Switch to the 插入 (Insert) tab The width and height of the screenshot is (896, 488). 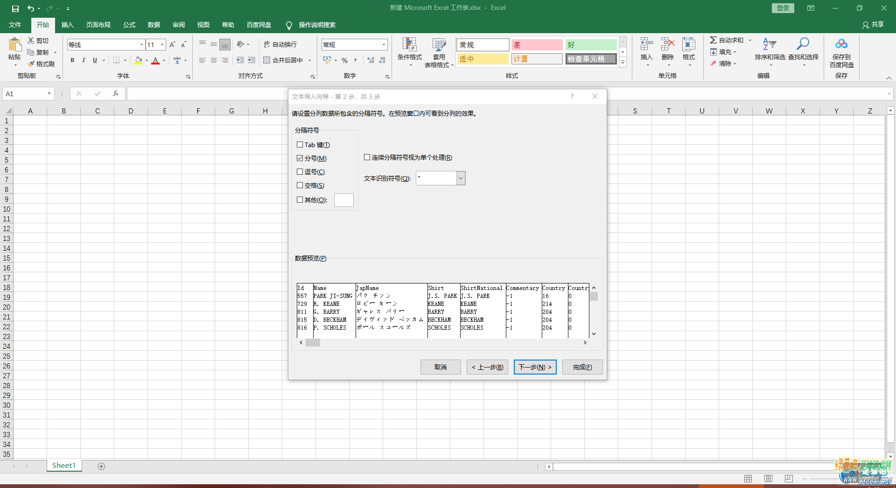68,25
